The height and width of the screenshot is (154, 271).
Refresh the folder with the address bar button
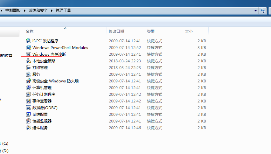pyautogui.click(x=263, y=11)
